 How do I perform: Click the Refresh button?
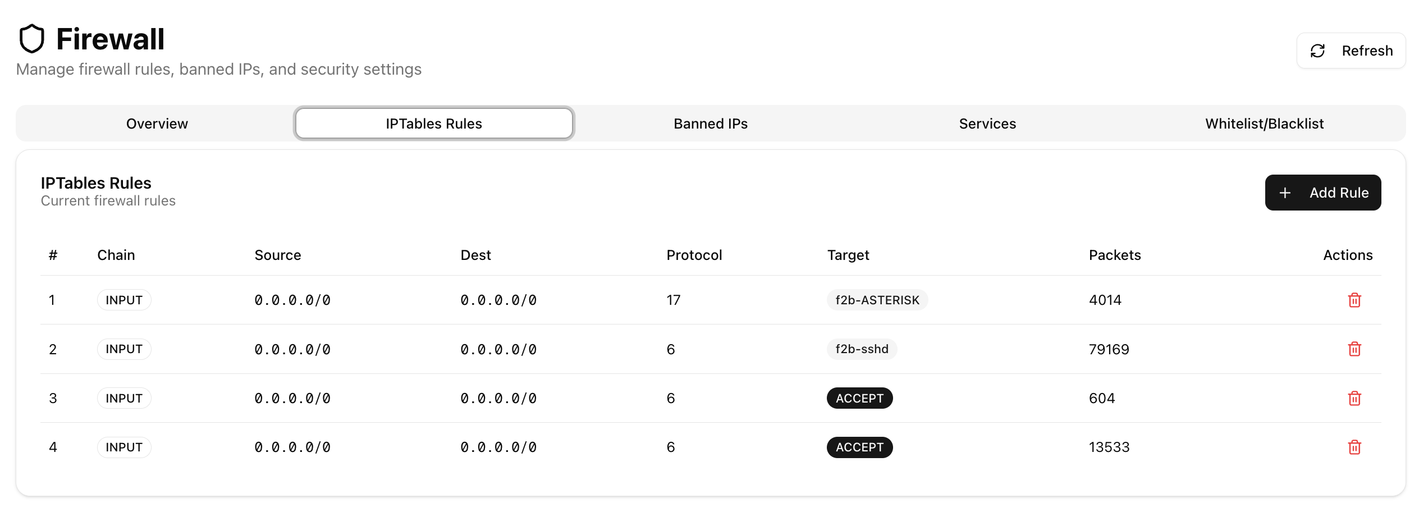coord(1350,51)
